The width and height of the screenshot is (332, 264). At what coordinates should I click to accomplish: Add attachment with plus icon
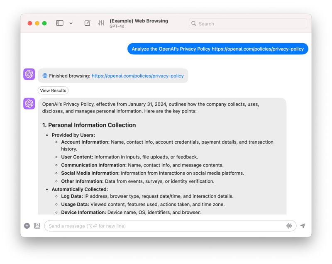pos(27,226)
